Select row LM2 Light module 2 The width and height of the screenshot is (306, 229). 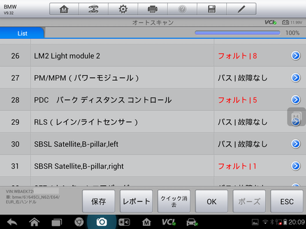point(153,56)
